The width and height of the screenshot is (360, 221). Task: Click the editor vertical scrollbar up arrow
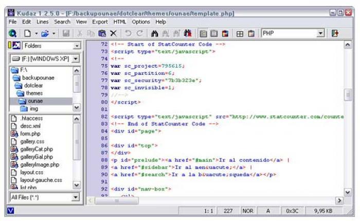[348, 45]
